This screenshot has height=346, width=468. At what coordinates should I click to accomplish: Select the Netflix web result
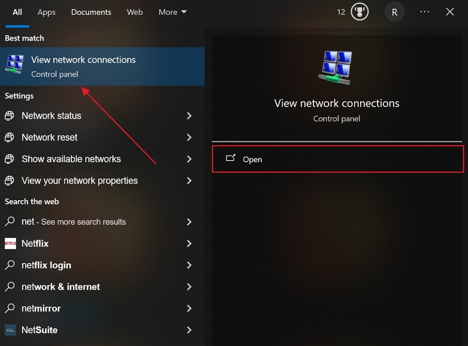tap(102, 243)
